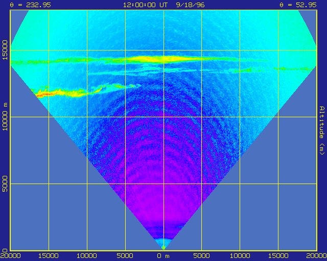Click horizontal-axis 15000 label on the θ = 232.95 side
The height and width of the screenshot is (261, 327).
[x=49, y=256]
